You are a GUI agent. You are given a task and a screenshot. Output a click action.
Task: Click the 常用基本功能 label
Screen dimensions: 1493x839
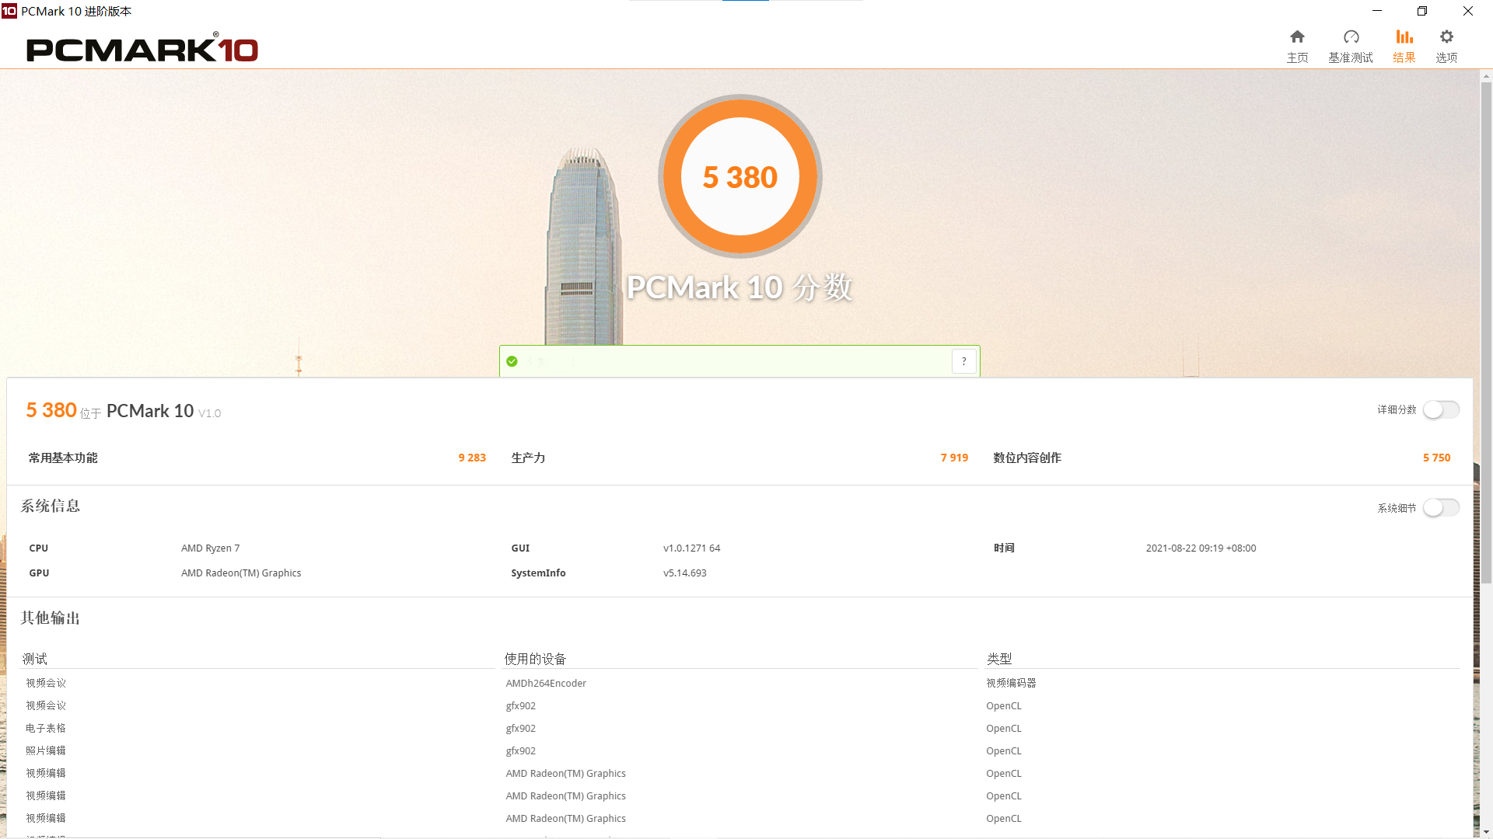coord(63,458)
